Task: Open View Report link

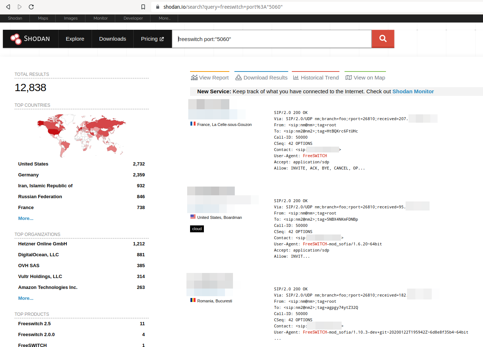Action: point(210,78)
